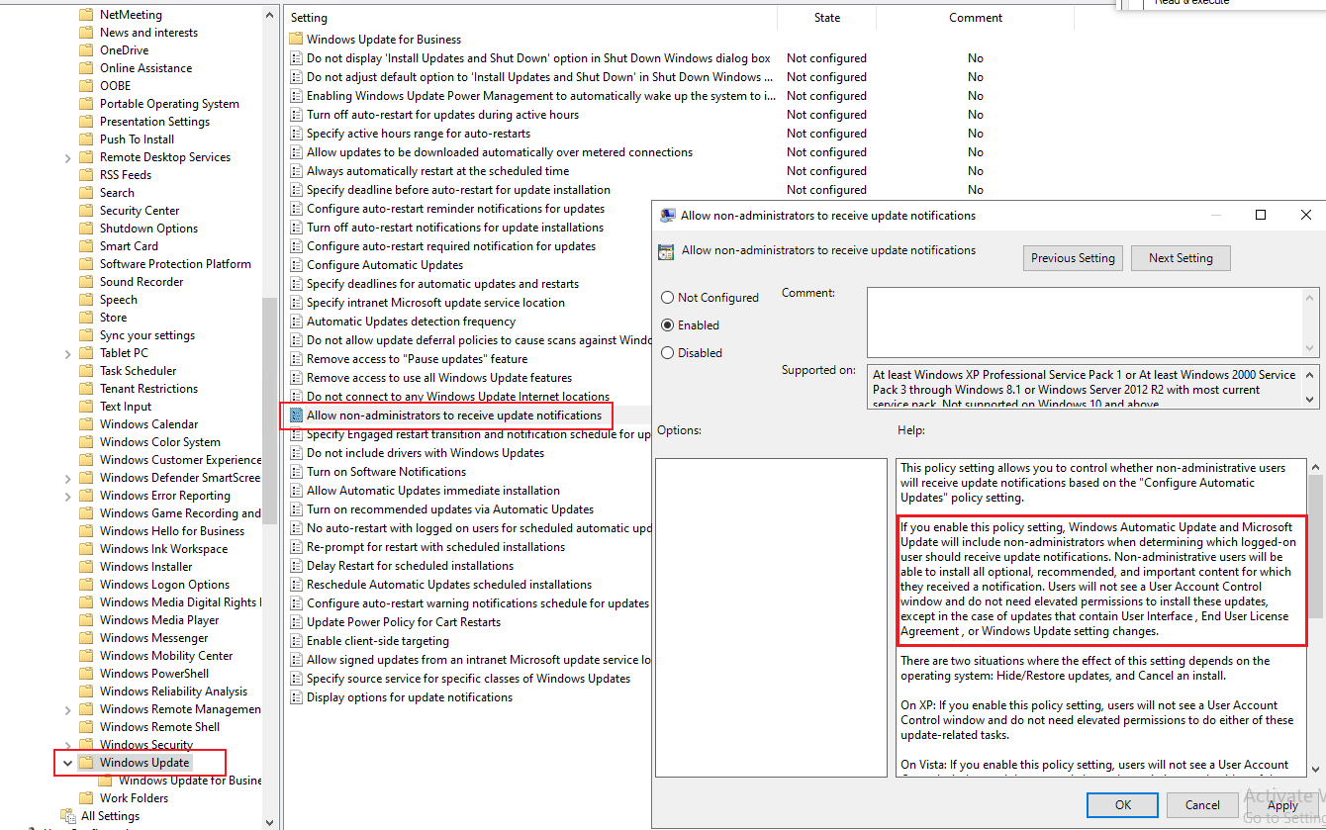1326x830 pixels.
Task: Select the Task Scheduler folder icon
Action: (x=86, y=371)
